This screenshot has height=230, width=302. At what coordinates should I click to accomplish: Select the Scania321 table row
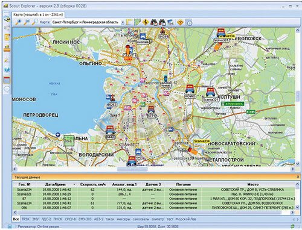154,194
